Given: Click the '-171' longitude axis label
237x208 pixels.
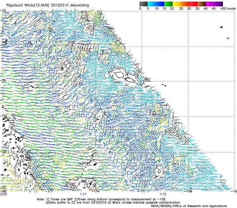Looking at the screenshot, I should 142,191.
